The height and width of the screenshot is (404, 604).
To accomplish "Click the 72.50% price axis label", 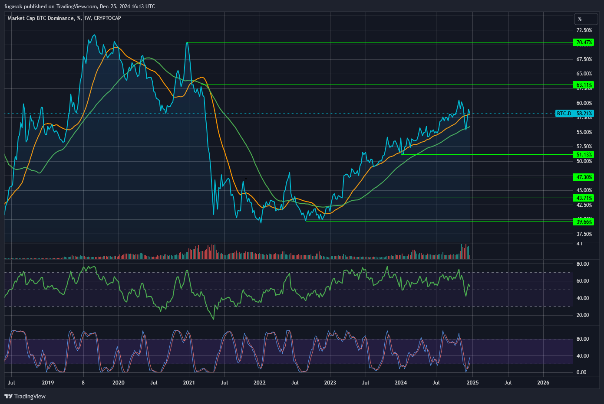I will pos(584,30).
